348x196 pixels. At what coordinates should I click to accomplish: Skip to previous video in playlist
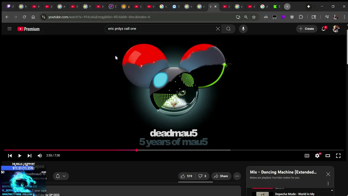pyautogui.click(x=10, y=155)
